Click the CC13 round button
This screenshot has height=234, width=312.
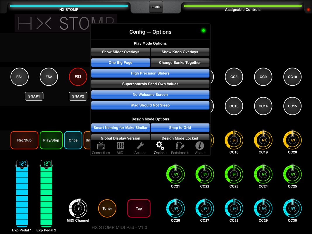point(234,106)
